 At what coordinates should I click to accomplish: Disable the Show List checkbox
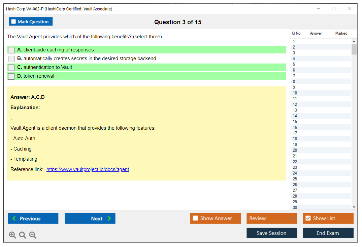[x=308, y=218]
